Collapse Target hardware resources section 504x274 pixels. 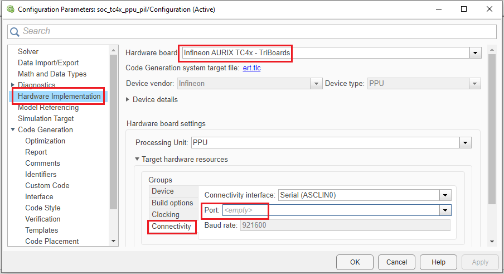click(x=137, y=159)
